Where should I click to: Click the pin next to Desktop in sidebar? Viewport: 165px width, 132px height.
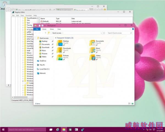[53, 41]
